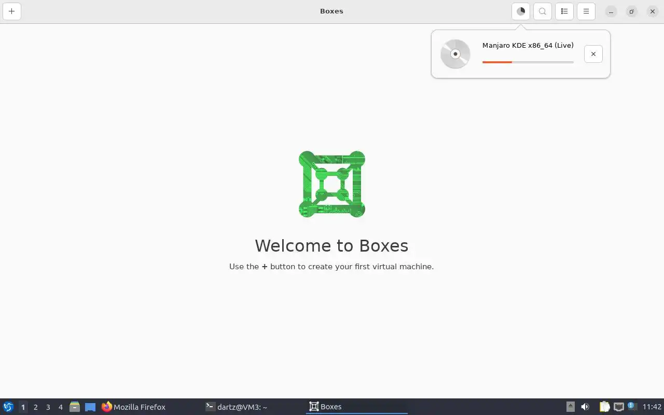
Task: Open the update notifier tray icon
Action: click(631, 406)
